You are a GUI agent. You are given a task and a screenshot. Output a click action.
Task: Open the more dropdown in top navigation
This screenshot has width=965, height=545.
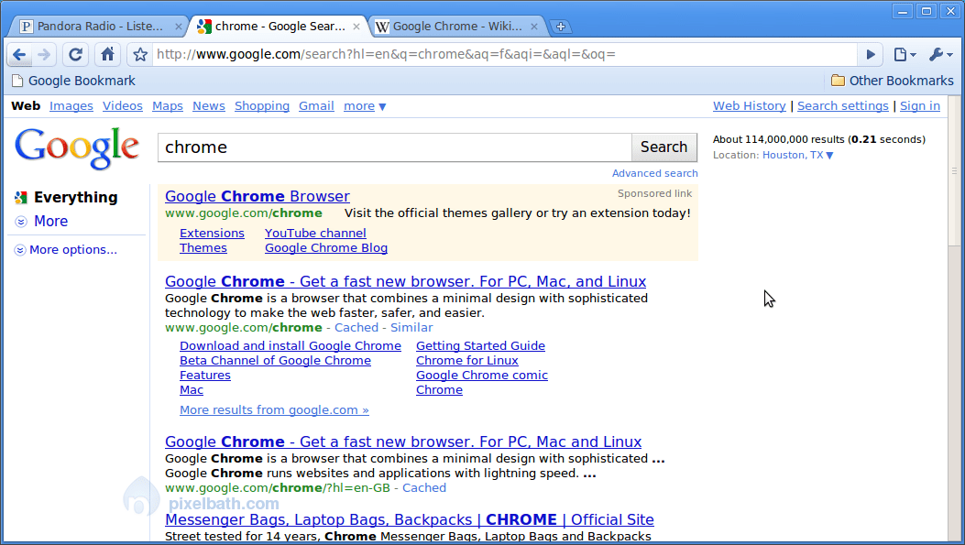pos(365,106)
